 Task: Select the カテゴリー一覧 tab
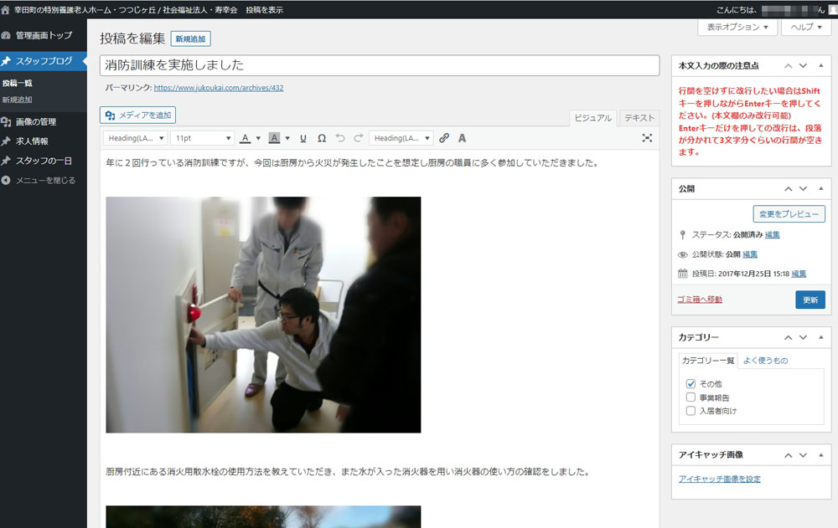708,361
